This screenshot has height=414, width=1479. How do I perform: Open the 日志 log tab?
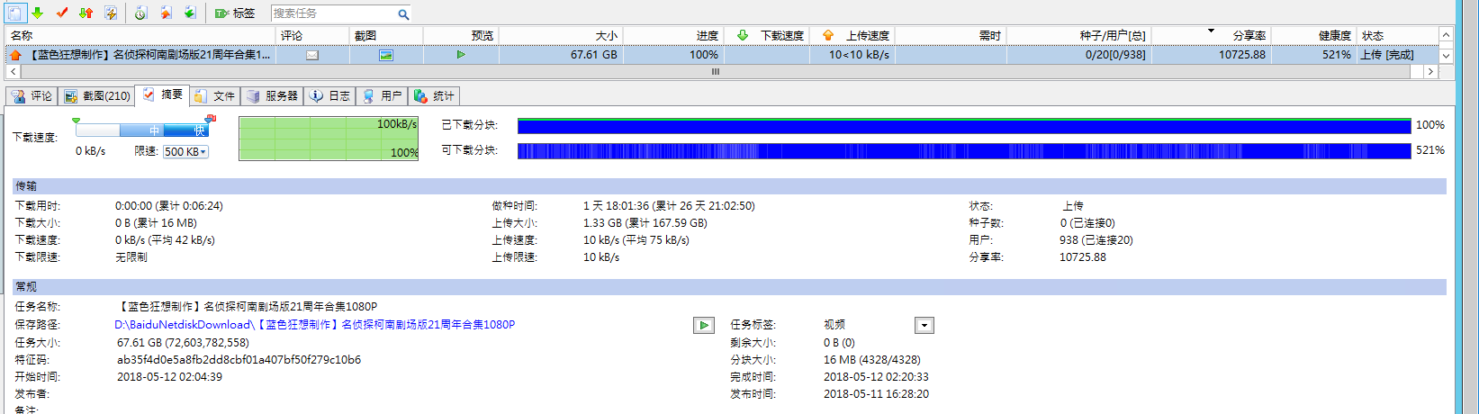click(329, 95)
